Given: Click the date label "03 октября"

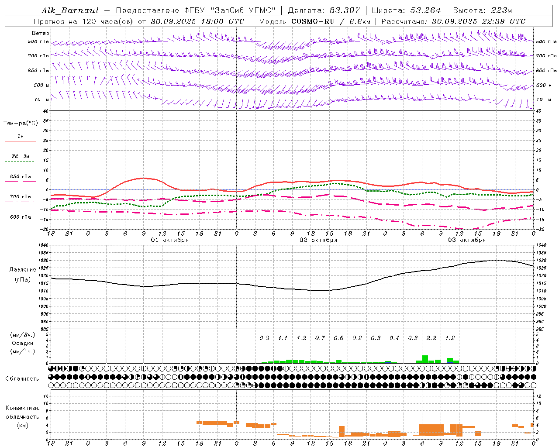Looking at the screenshot, I should pos(467,240).
